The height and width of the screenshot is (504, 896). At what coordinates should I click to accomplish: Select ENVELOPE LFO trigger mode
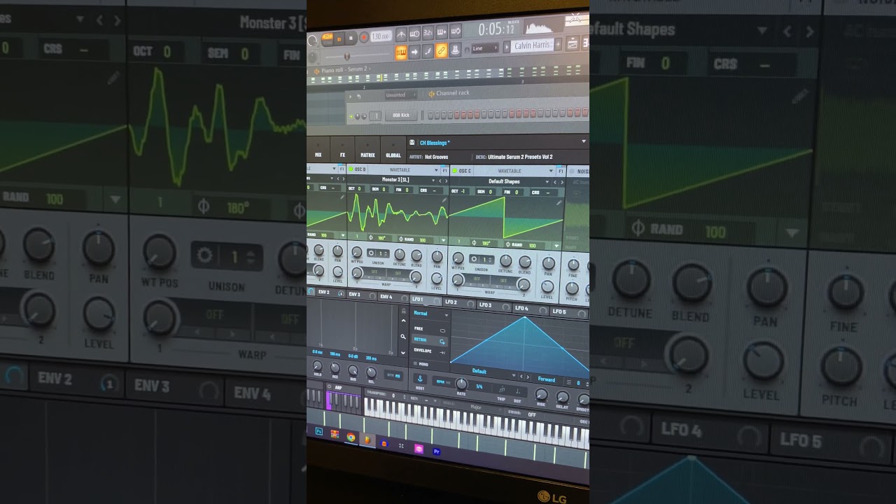(429, 351)
